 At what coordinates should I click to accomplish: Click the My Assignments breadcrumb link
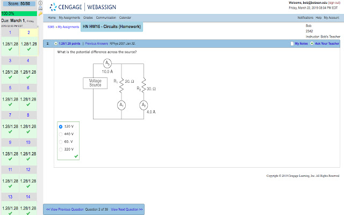click(68, 27)
